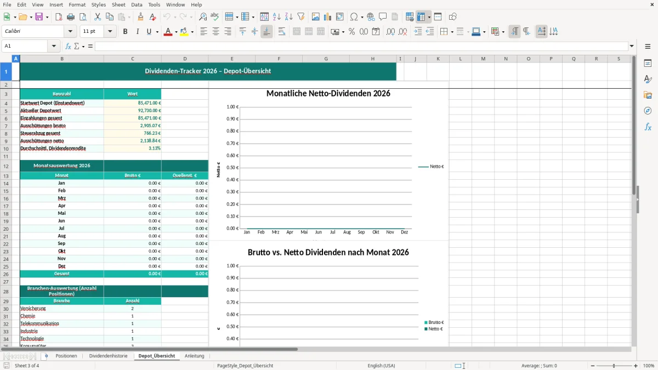658x370 pixels.
Task: Apply the yellow background color swatch
Action: pos(184,32)
